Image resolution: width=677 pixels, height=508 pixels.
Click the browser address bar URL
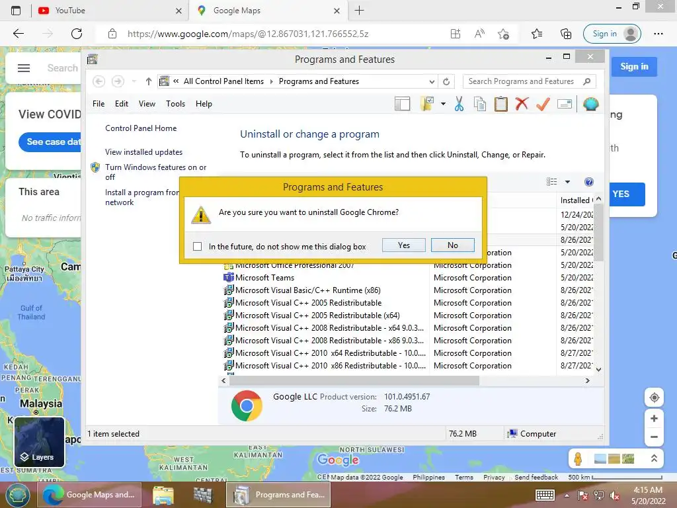point(248,34)
